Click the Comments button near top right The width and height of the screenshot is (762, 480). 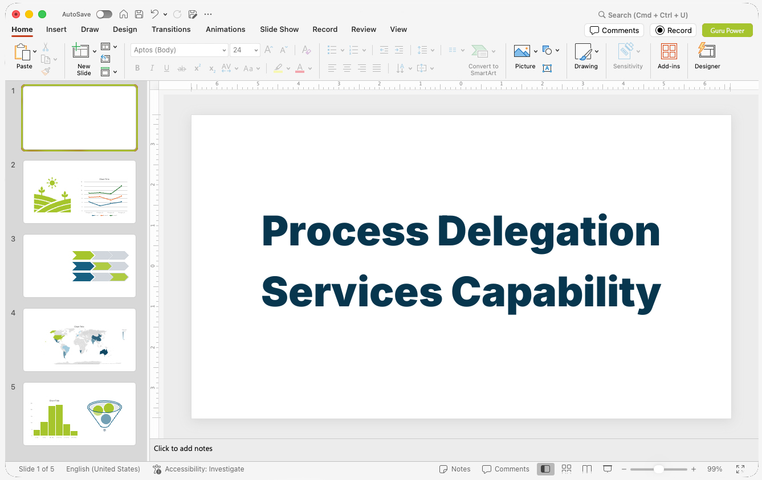[x=614, y=31]
